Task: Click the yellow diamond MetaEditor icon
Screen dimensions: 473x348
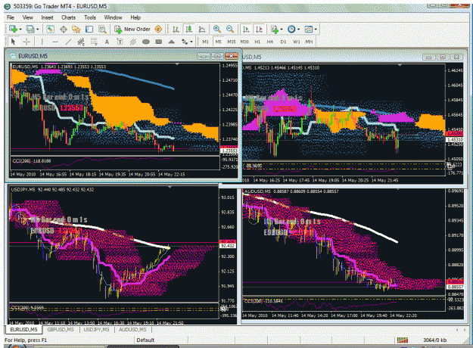Action: click(x=158, y=29)
